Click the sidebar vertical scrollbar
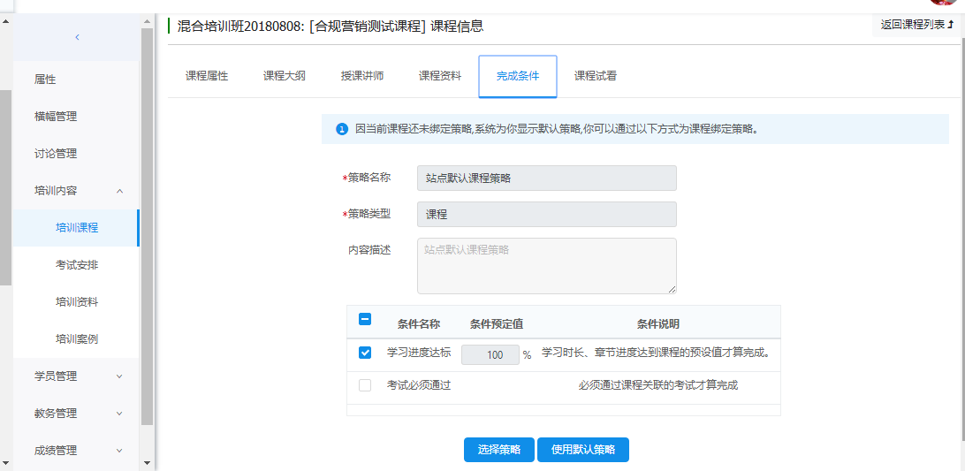 148,239
